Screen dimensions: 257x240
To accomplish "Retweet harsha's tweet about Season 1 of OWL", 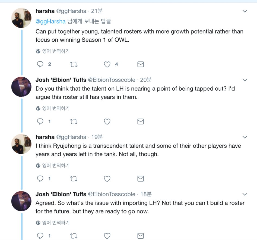I will [74, 64].
